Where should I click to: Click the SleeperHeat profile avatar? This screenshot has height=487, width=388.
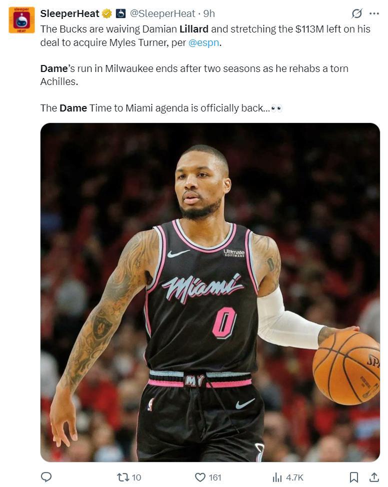tap(21, 20)
